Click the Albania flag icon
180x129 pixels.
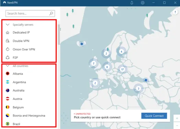click(x=8, y=74)
